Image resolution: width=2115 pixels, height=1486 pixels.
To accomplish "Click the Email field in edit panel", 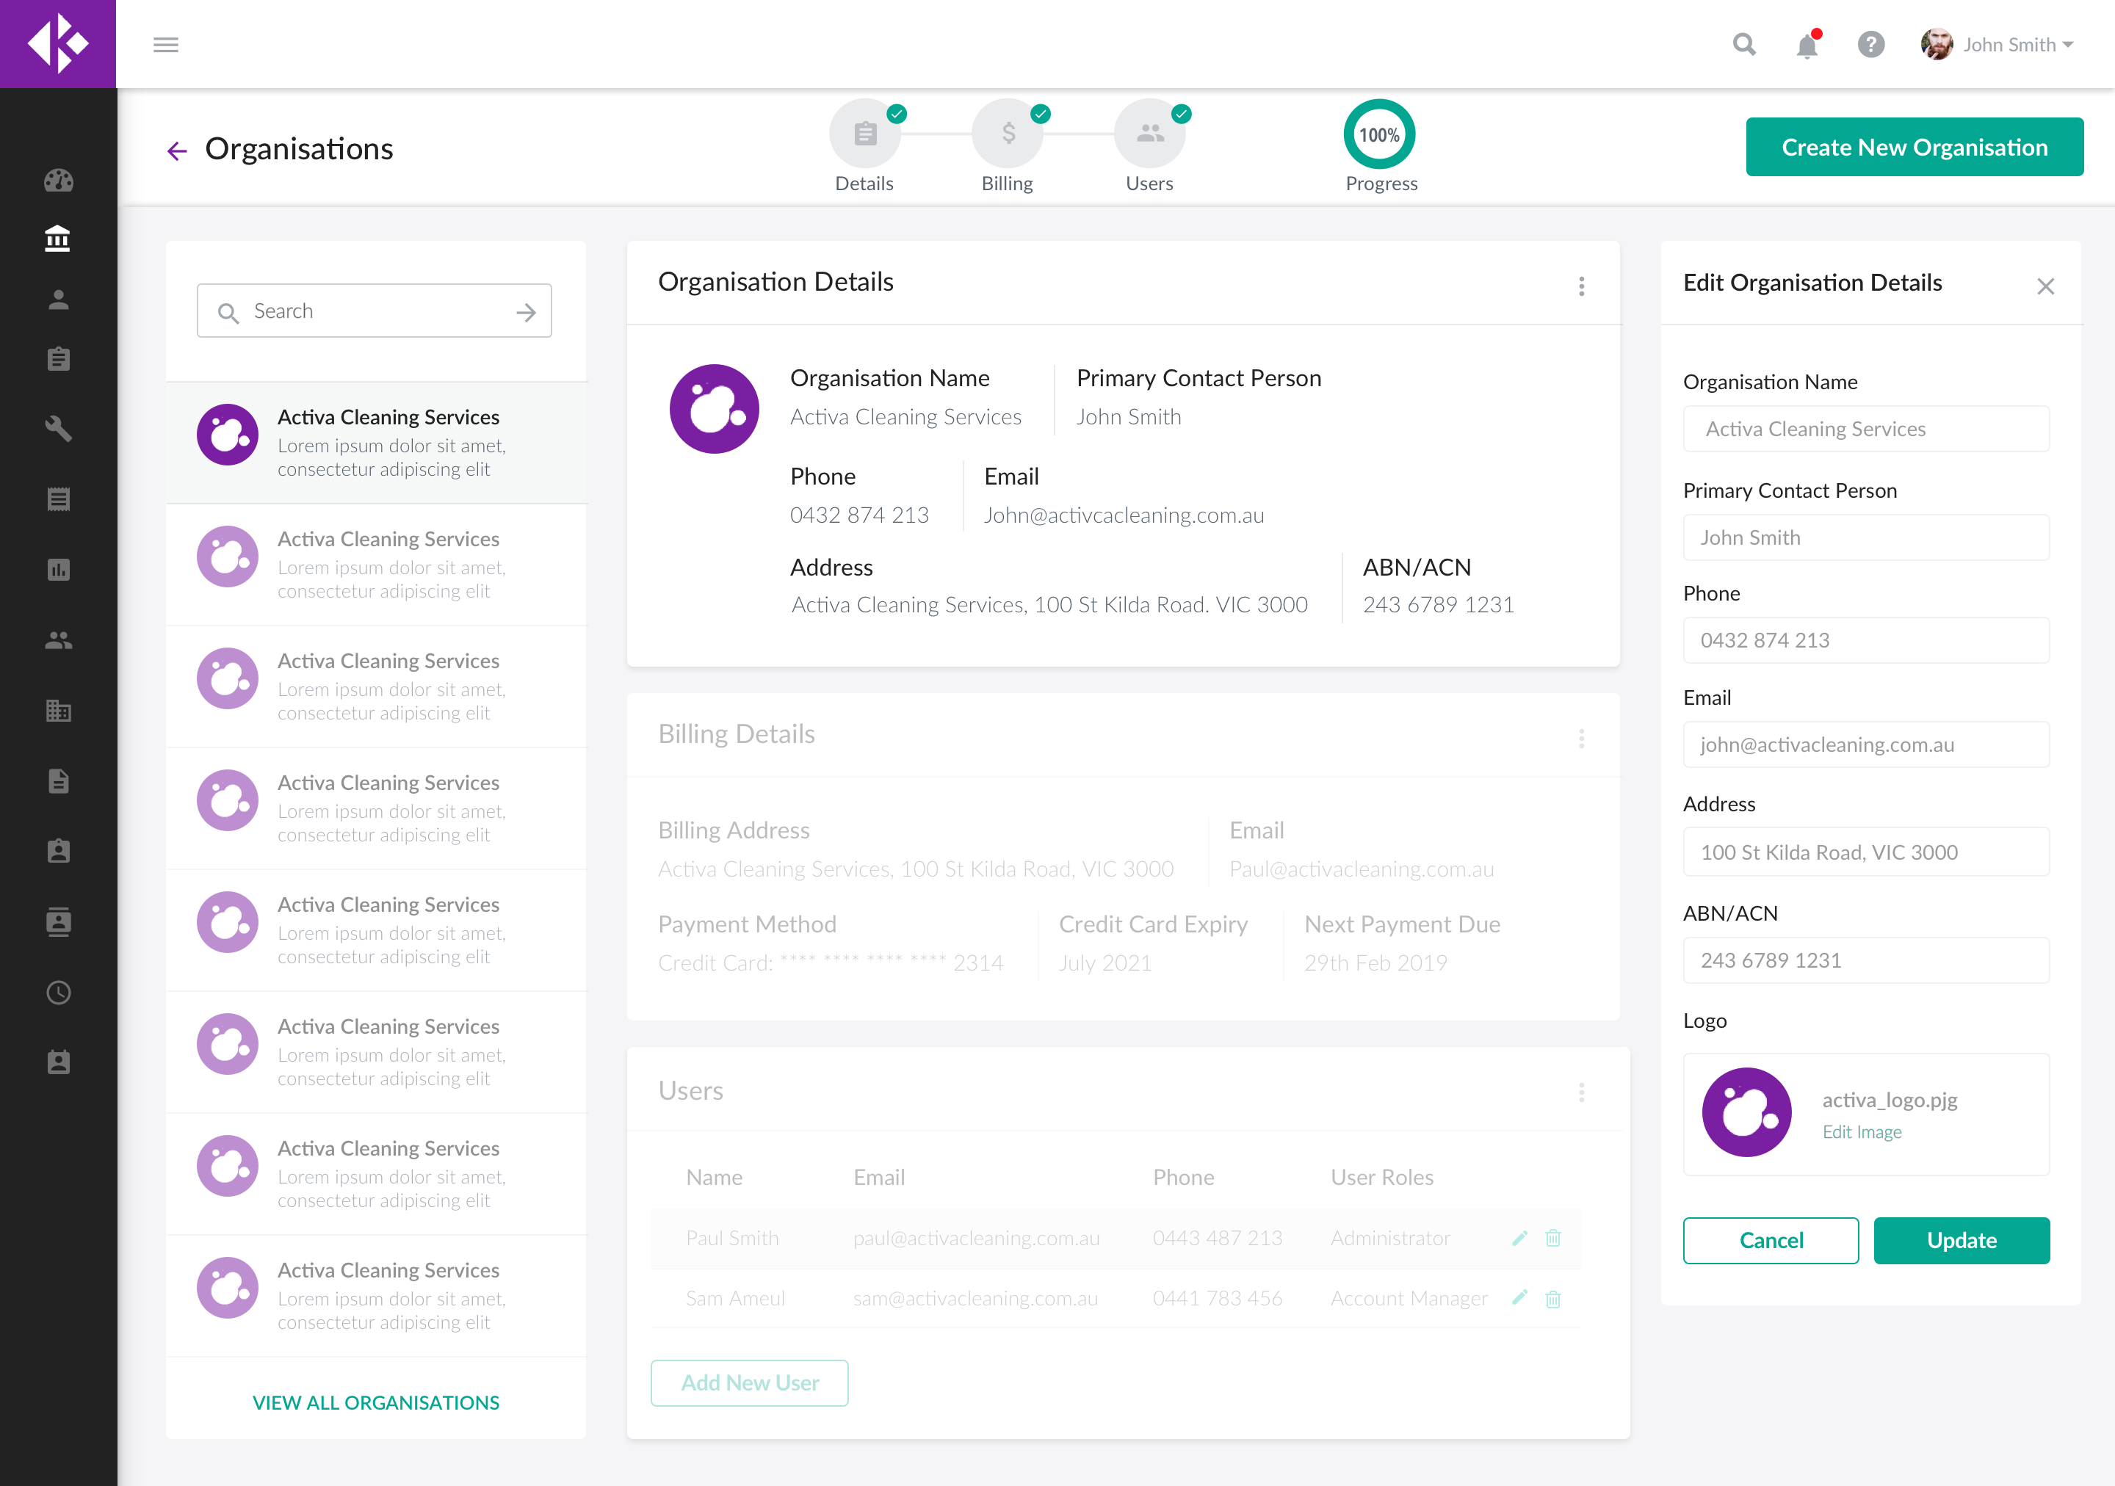I will (1865, 745).
